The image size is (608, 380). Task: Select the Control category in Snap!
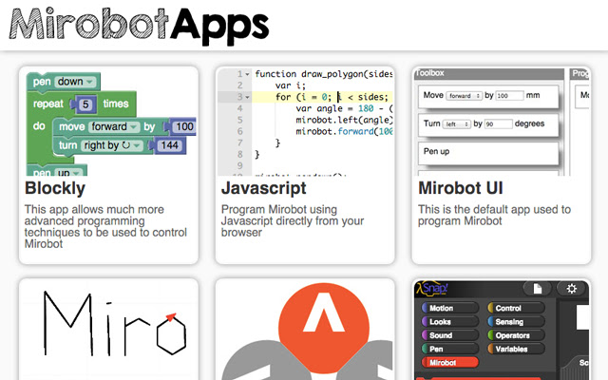coord(516,308)
